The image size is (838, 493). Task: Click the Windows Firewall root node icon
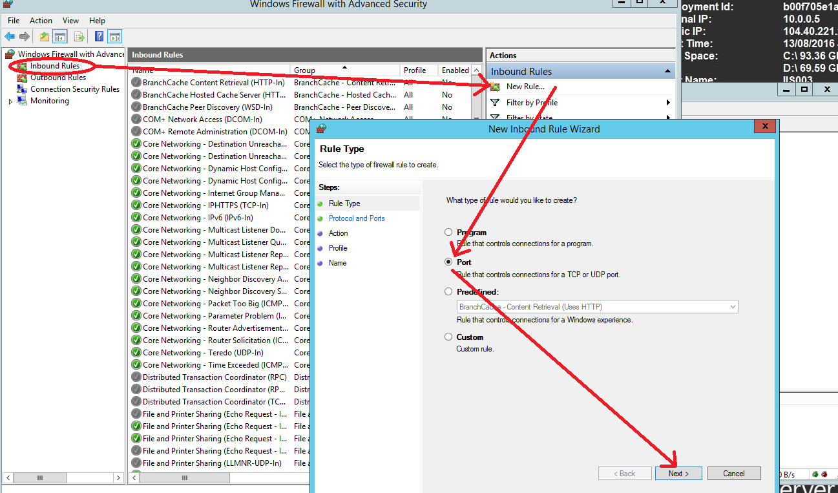tap(10, 54)
